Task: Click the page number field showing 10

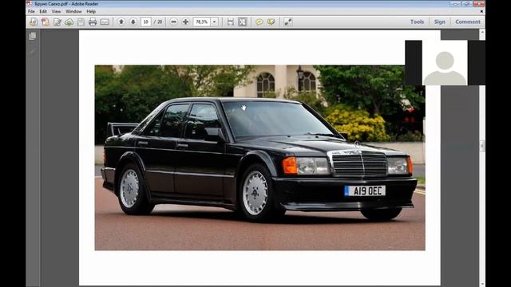Action: pos(145,22)
